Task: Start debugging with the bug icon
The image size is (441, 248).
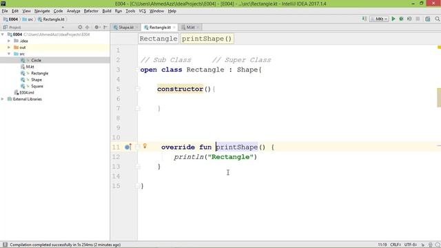Action: (x=401, y=19)
